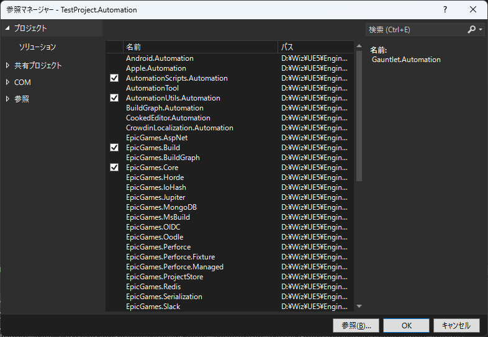Image resolution: width=488 pixels, height=337 pixels.
Task: Open the help question mark button
Action: [445, 10]
